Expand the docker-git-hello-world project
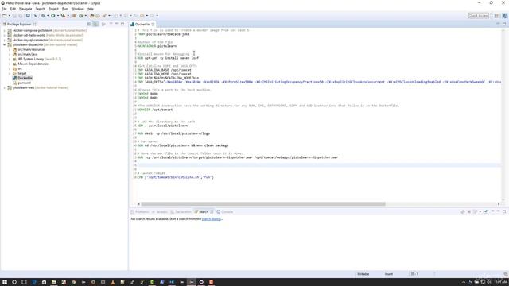Screen dimensions: 509x286 [x=5, y=35]
